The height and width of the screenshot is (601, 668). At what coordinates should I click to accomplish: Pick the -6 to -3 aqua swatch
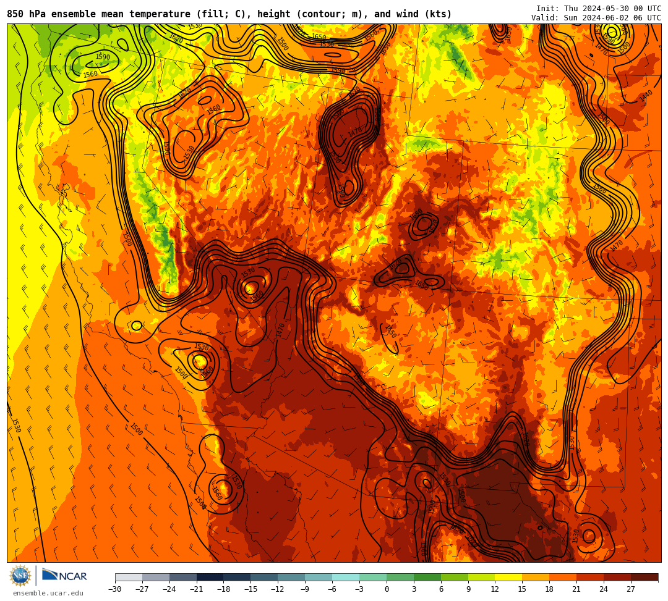346,577
